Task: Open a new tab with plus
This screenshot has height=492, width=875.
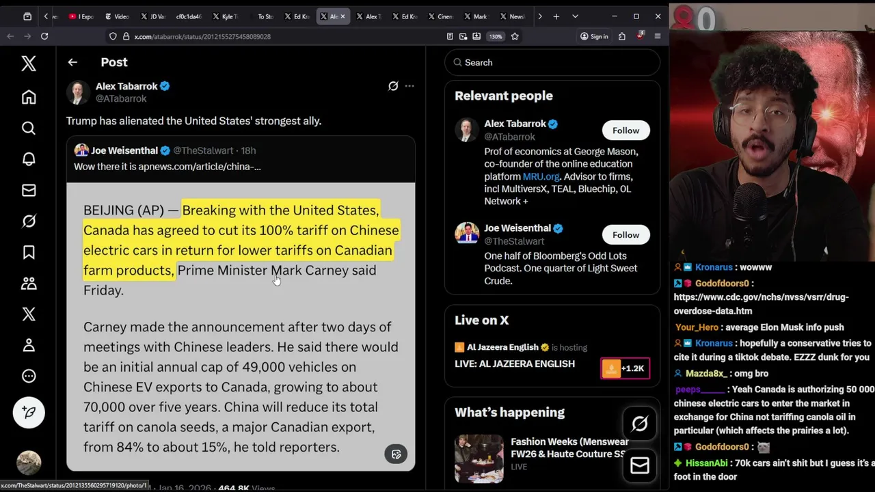Action: (556, 16)
